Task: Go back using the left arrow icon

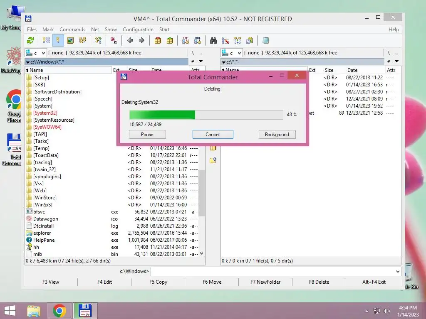Action: (x=130, y=41)
